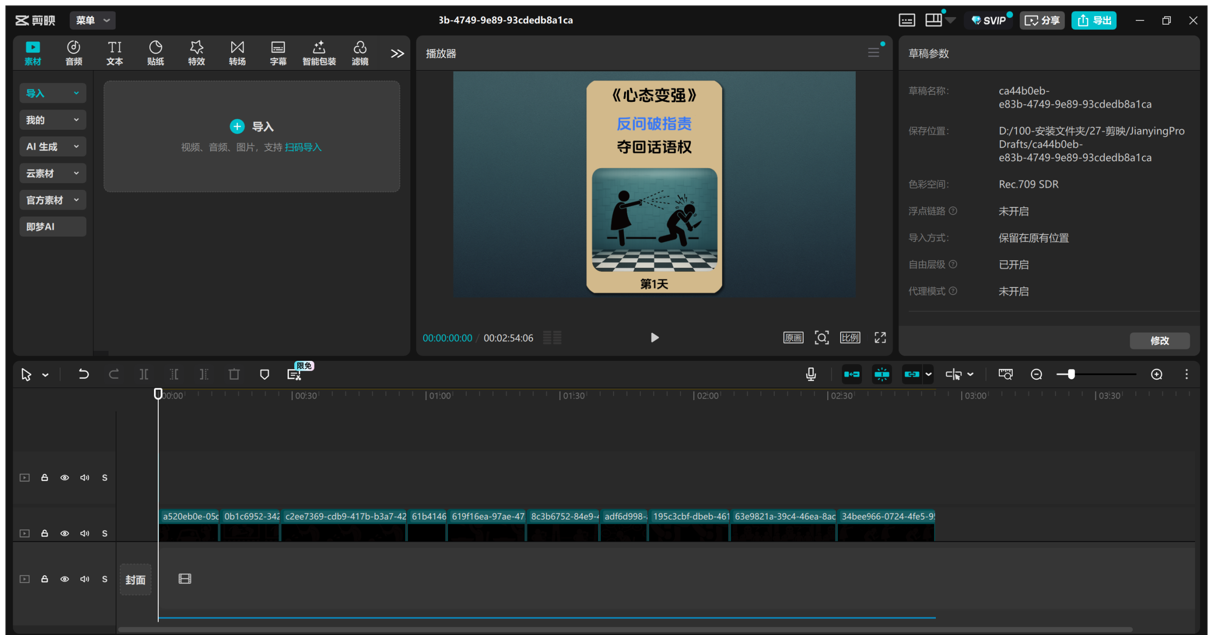Click the split clip icon
The width and height of the screenshot is (1213, 635).
(144, 375)
